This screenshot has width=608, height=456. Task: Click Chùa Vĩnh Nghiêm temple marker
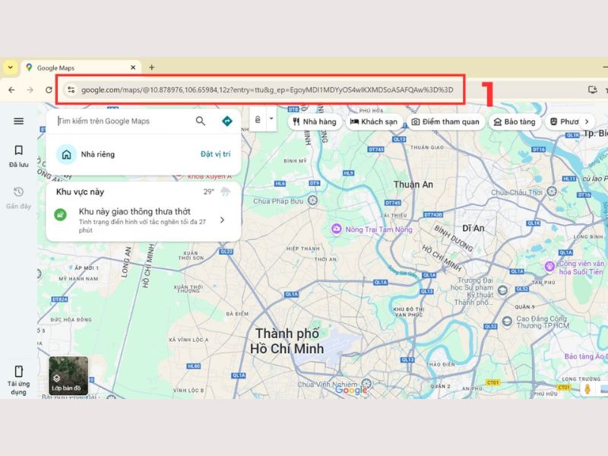coord(366,384)
